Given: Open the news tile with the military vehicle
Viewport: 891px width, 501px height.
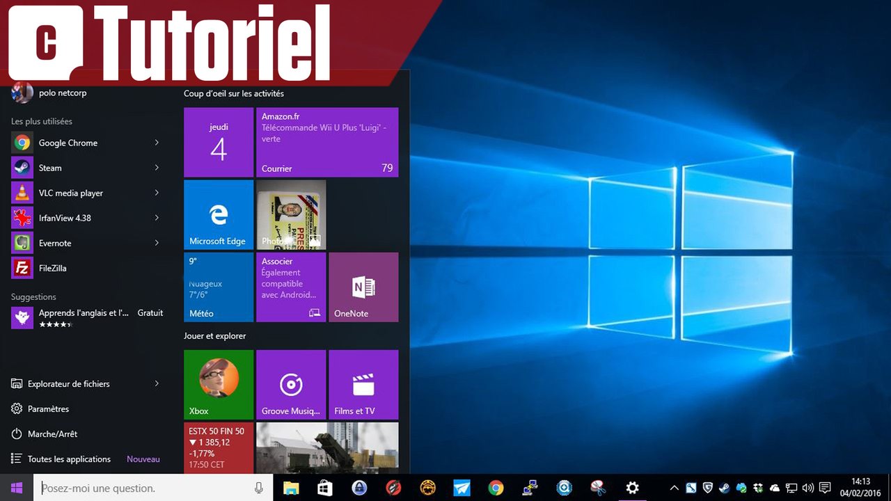Looking at the screenshot, I should click(327, 448).
